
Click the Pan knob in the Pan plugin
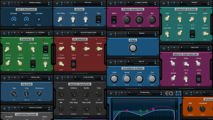click(x=133, y=48)
